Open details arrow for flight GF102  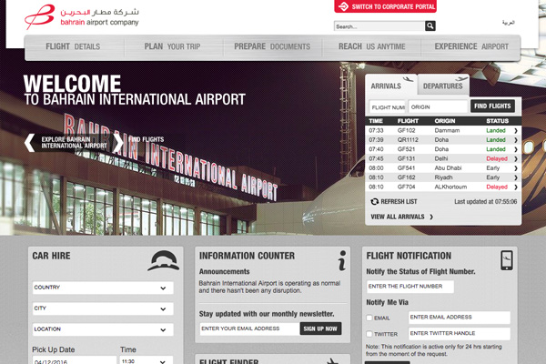tap(516, 131)
